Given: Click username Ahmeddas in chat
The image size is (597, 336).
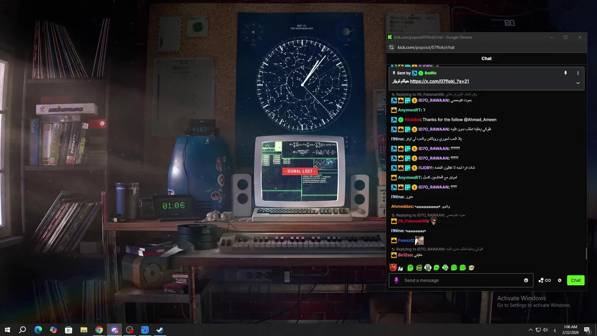Looking at the screenshot, I should (402, 206).
